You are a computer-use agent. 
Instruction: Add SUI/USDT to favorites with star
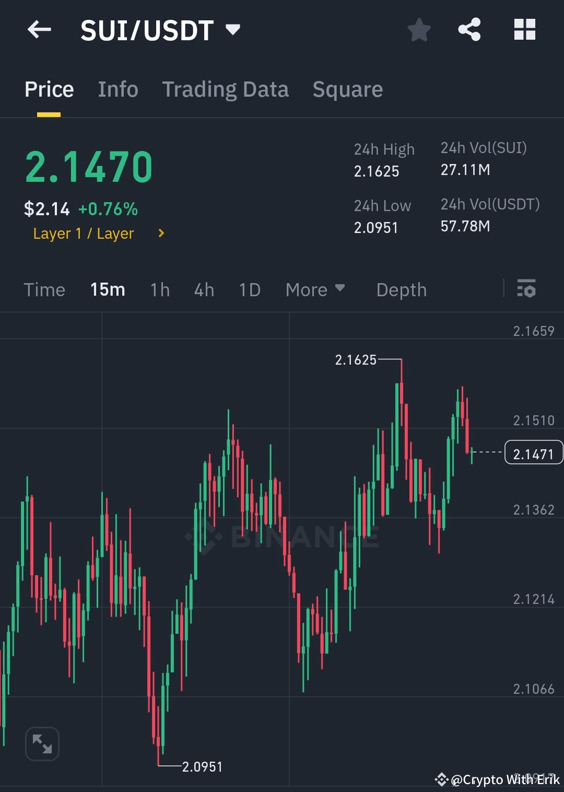tap(419, 30)
